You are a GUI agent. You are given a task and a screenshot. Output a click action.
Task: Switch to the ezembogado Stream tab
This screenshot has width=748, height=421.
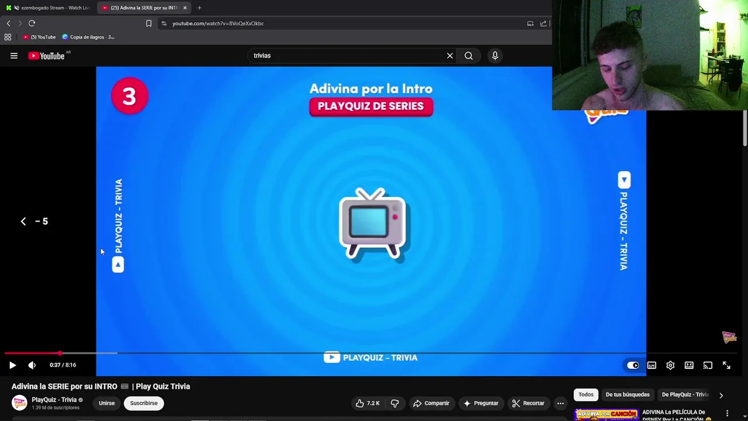click(x=48, y=8)
